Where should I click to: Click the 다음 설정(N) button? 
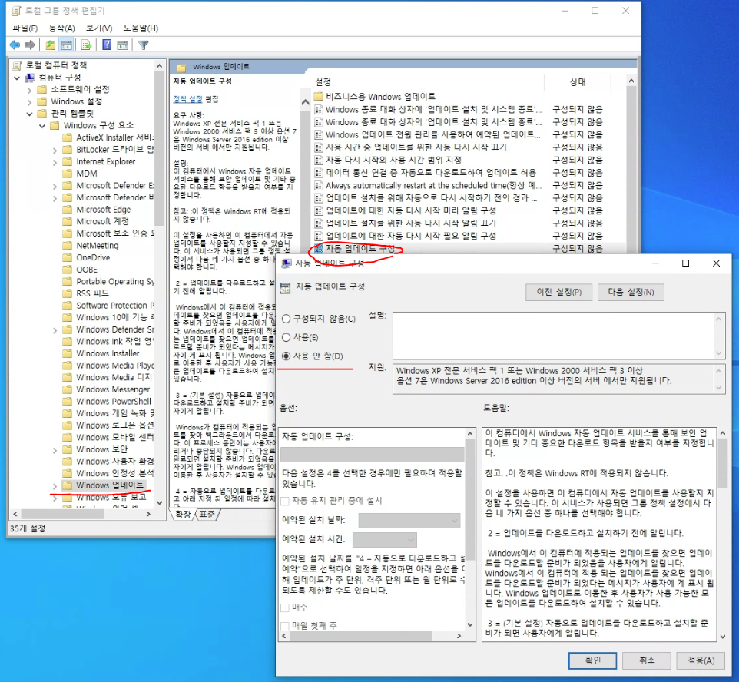(631, 292)
